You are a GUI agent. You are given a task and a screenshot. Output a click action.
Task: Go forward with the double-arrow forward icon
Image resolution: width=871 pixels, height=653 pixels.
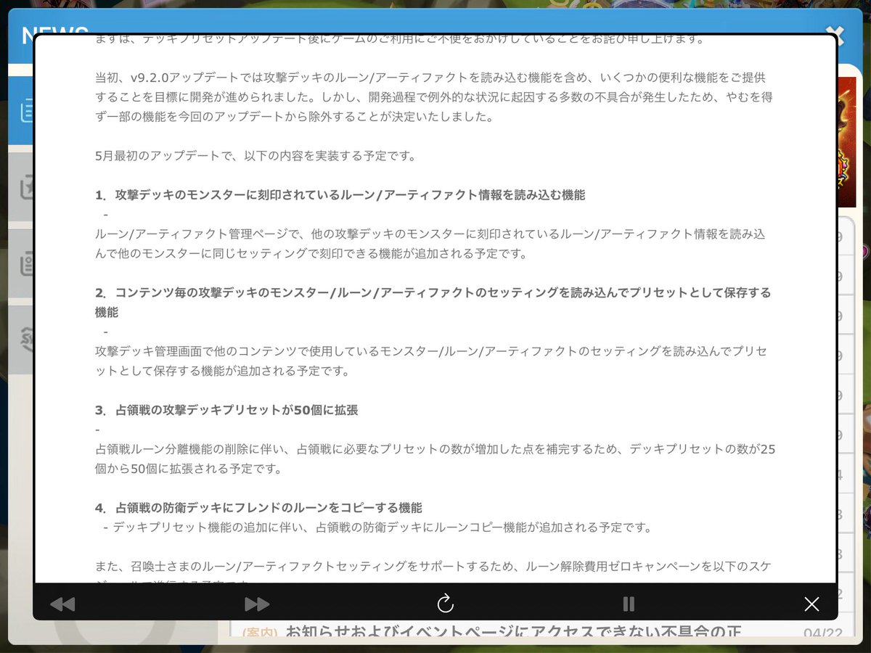tap(257, 604)
